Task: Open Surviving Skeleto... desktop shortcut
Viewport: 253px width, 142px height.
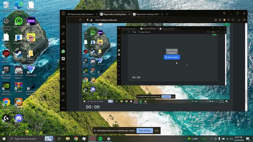Action: pos(19,72)
